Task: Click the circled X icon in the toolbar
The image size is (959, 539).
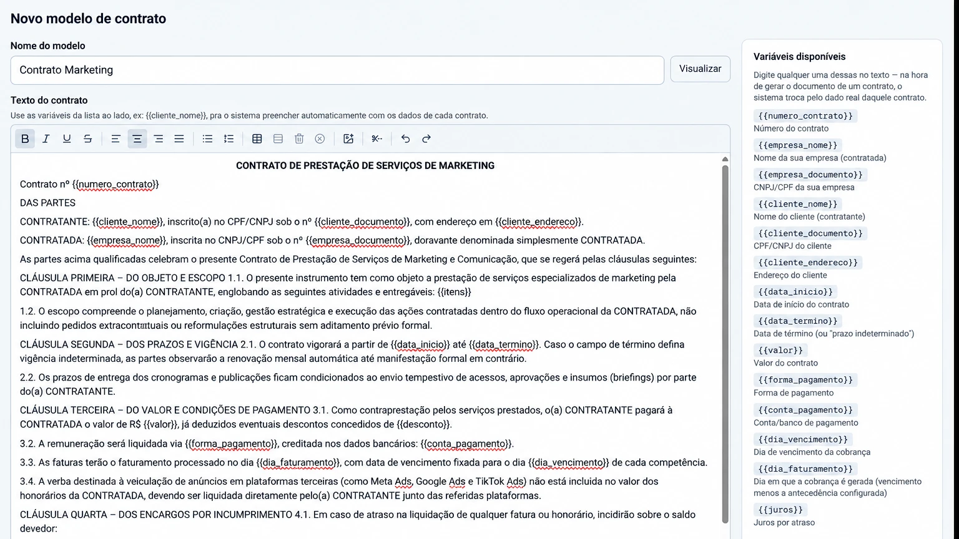Action: (x=320, y=138)
